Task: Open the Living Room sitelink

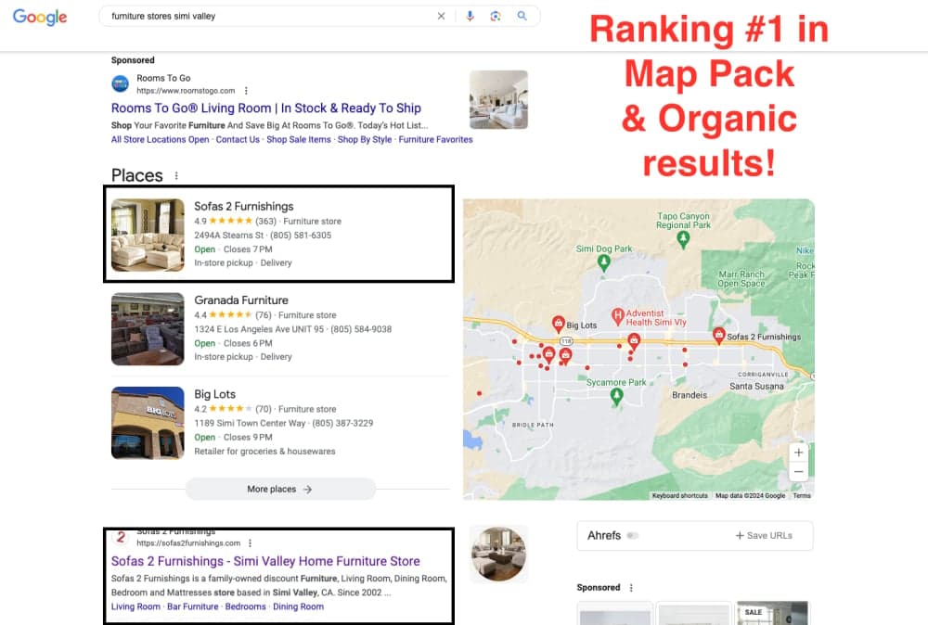Action: 135,606
